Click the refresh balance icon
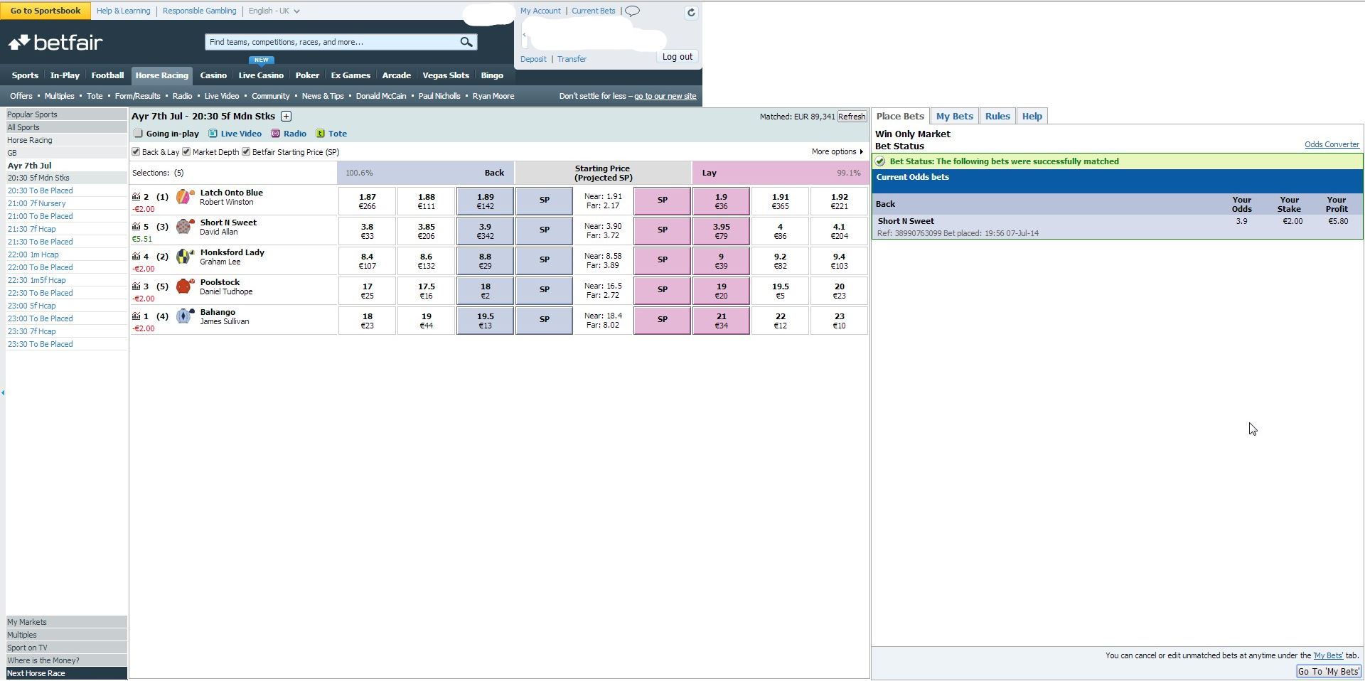This screenshot has width=1365, height=681. pyautogui.click(x=690, y=13)
